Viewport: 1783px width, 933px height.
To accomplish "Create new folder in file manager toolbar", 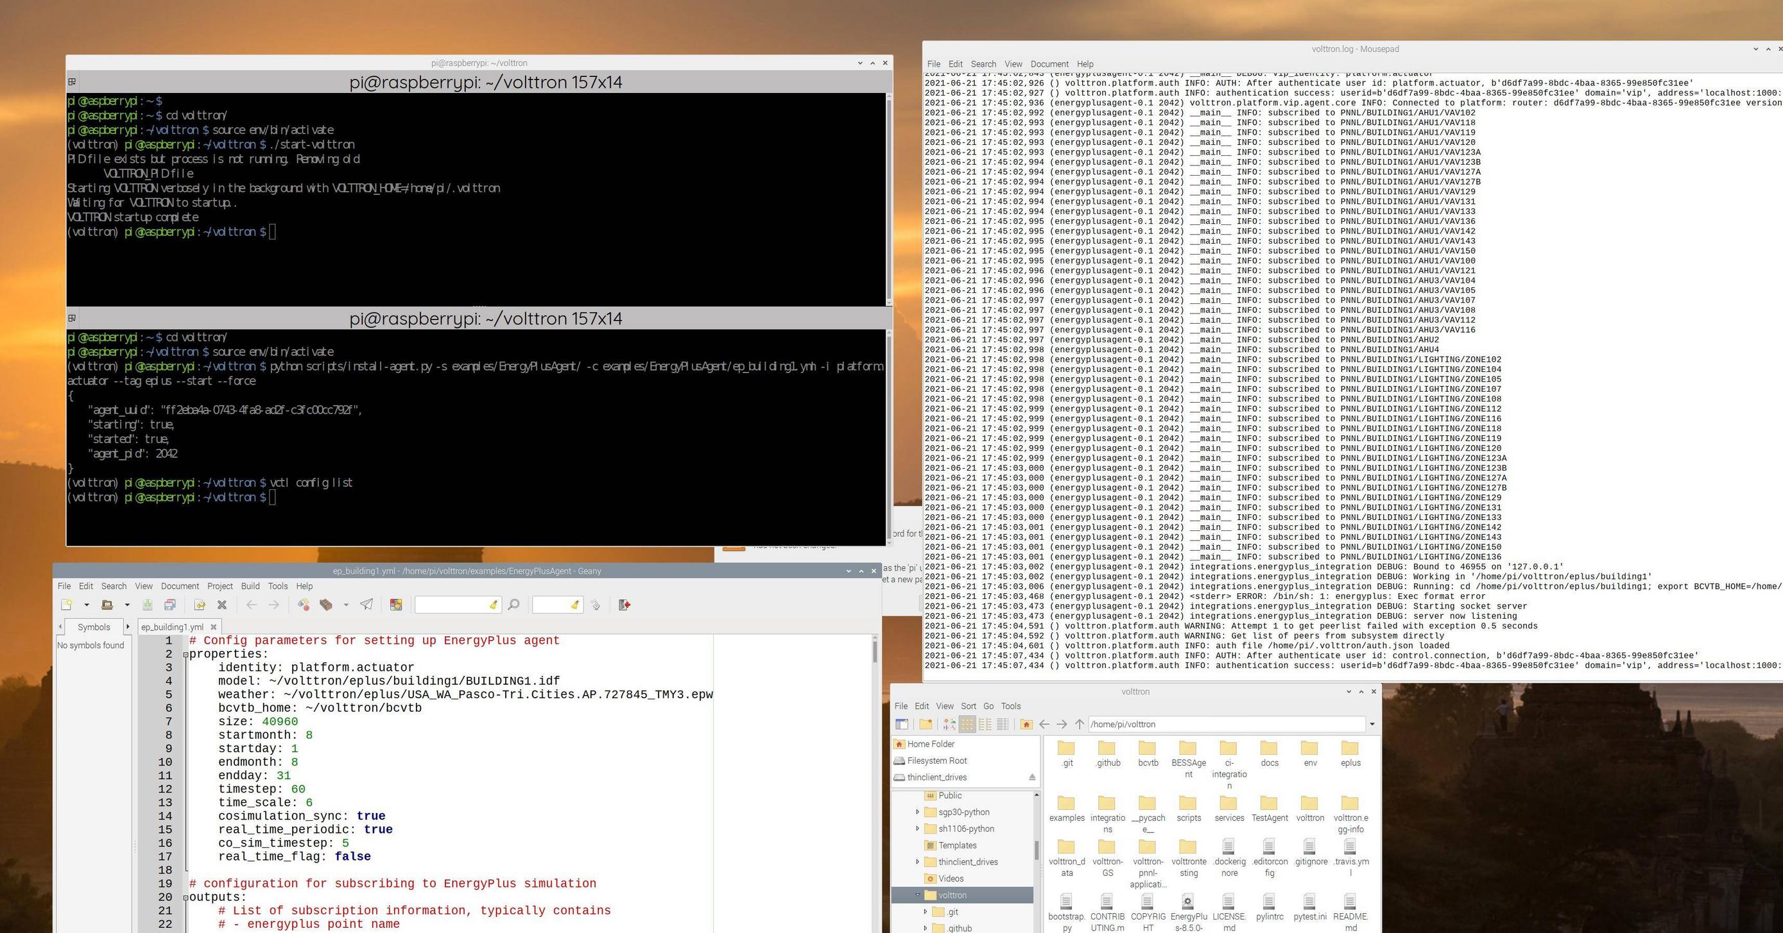I will [926, 724].
